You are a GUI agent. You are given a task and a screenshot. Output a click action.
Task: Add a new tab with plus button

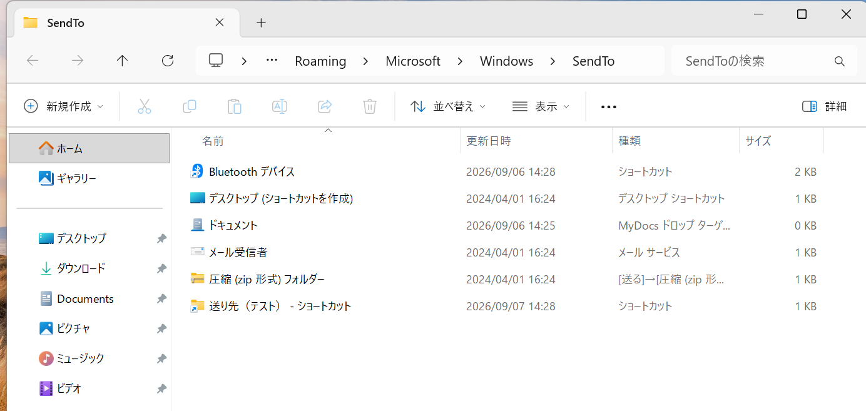tap(262, 23)
